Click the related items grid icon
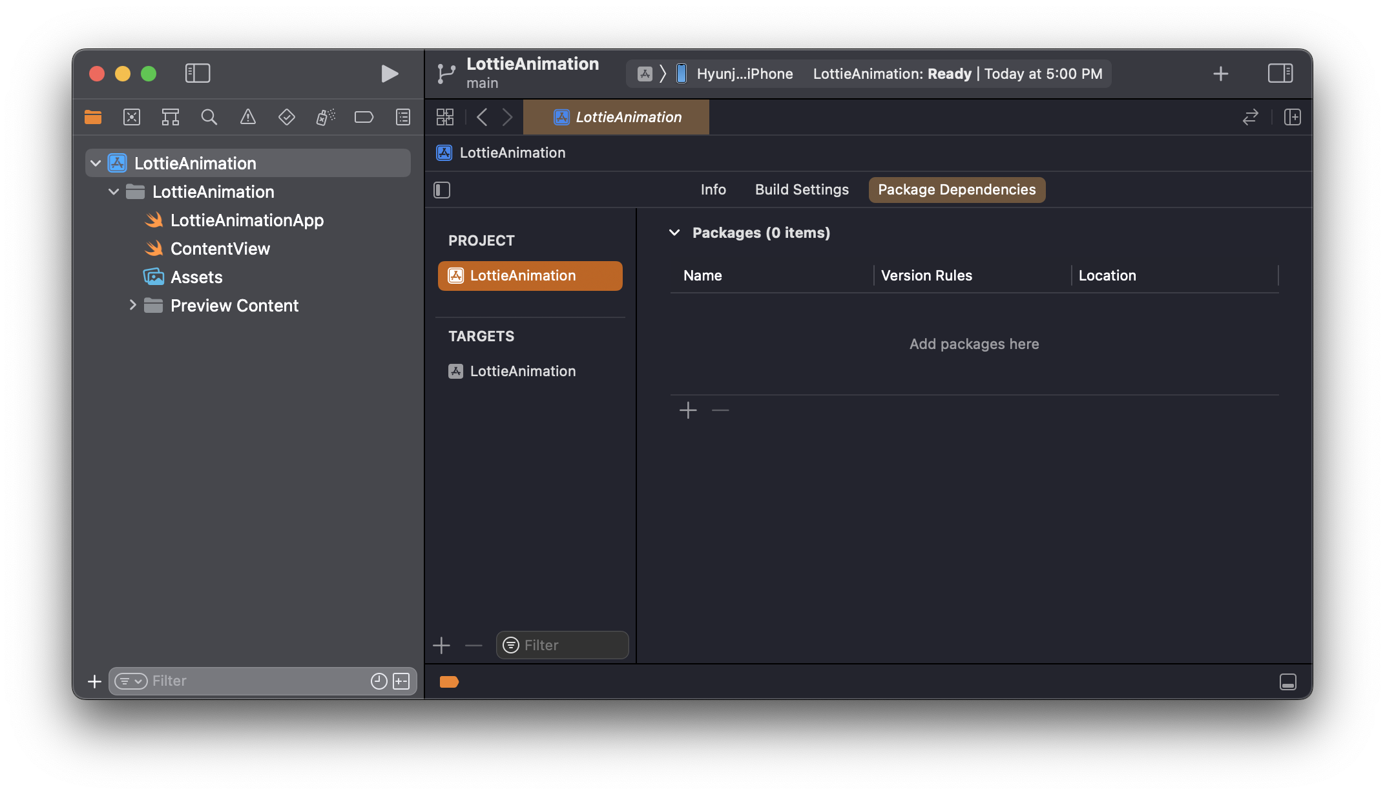 (445, 117)
